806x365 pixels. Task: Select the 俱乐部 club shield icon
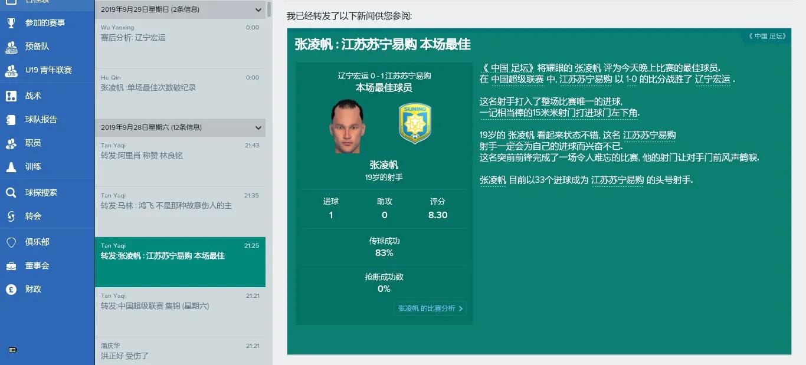coord(11,242)
